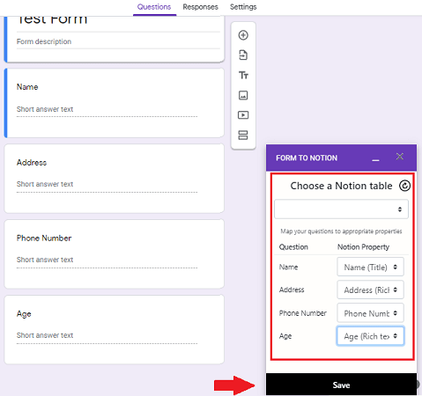The width and height of the screenshot is (422, 396).
Task: Click the Import questions icon
Action: [243, 55]
